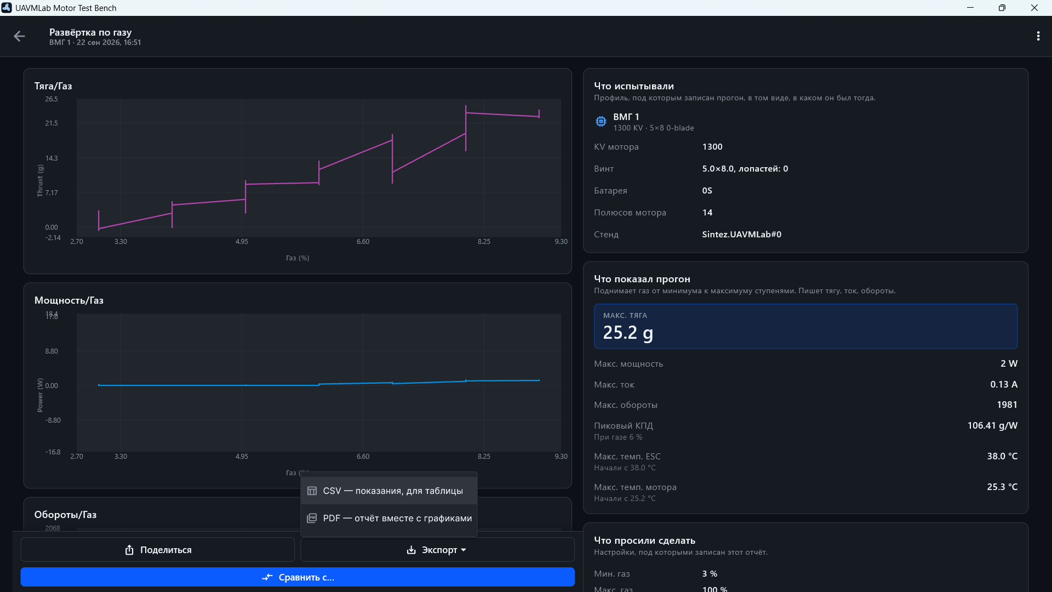Click the Макс. темп. мотора value 25.3 °C

pyautogui.click(x=1002, y=487)
